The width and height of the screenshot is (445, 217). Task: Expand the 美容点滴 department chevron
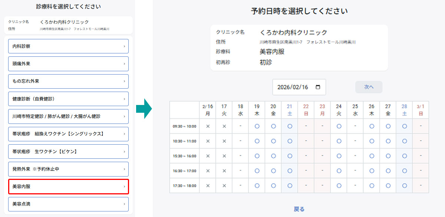[x=123, y=204]
